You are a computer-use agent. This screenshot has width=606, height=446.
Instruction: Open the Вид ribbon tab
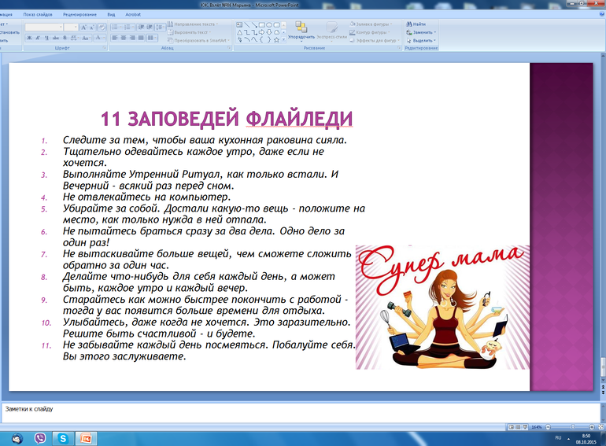tap(111, 14)
